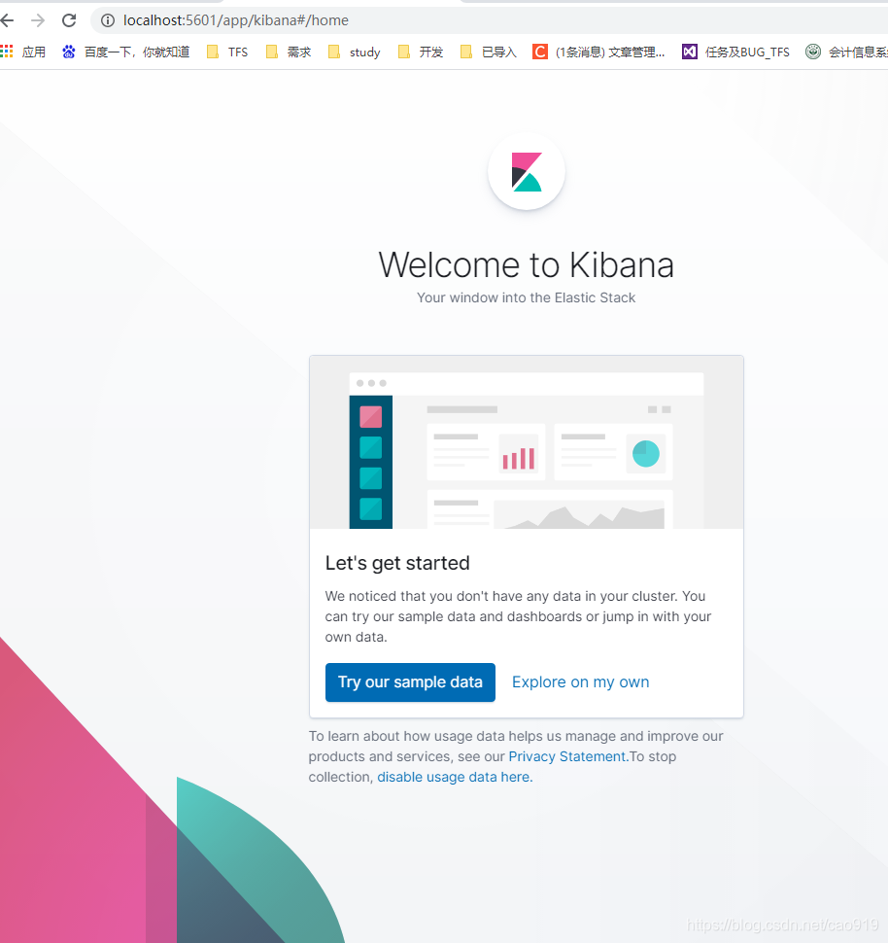Click the Let's get started heading

(x=397, y=563)
